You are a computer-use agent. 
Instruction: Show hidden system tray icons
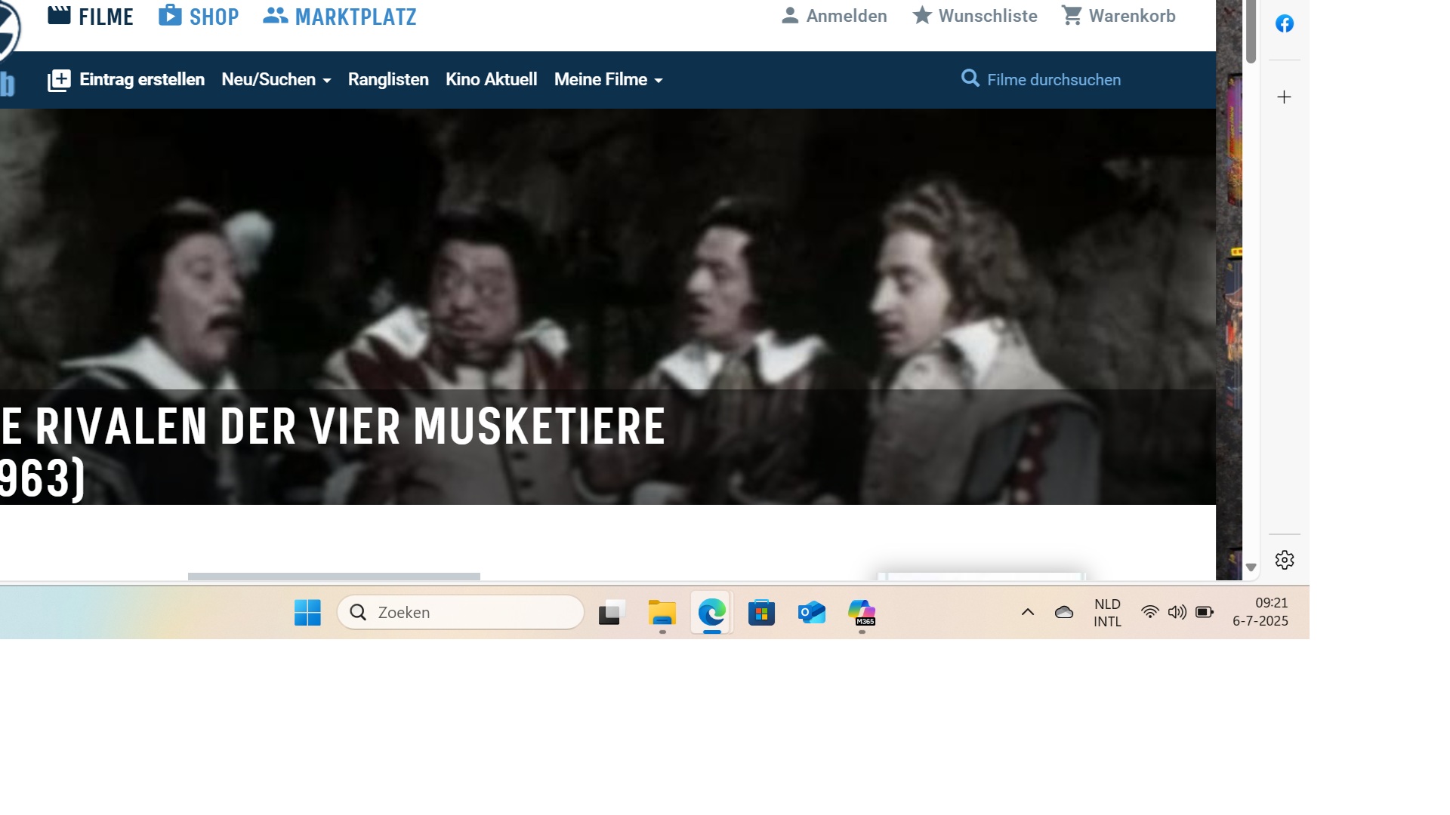(x=1027, y=612)
